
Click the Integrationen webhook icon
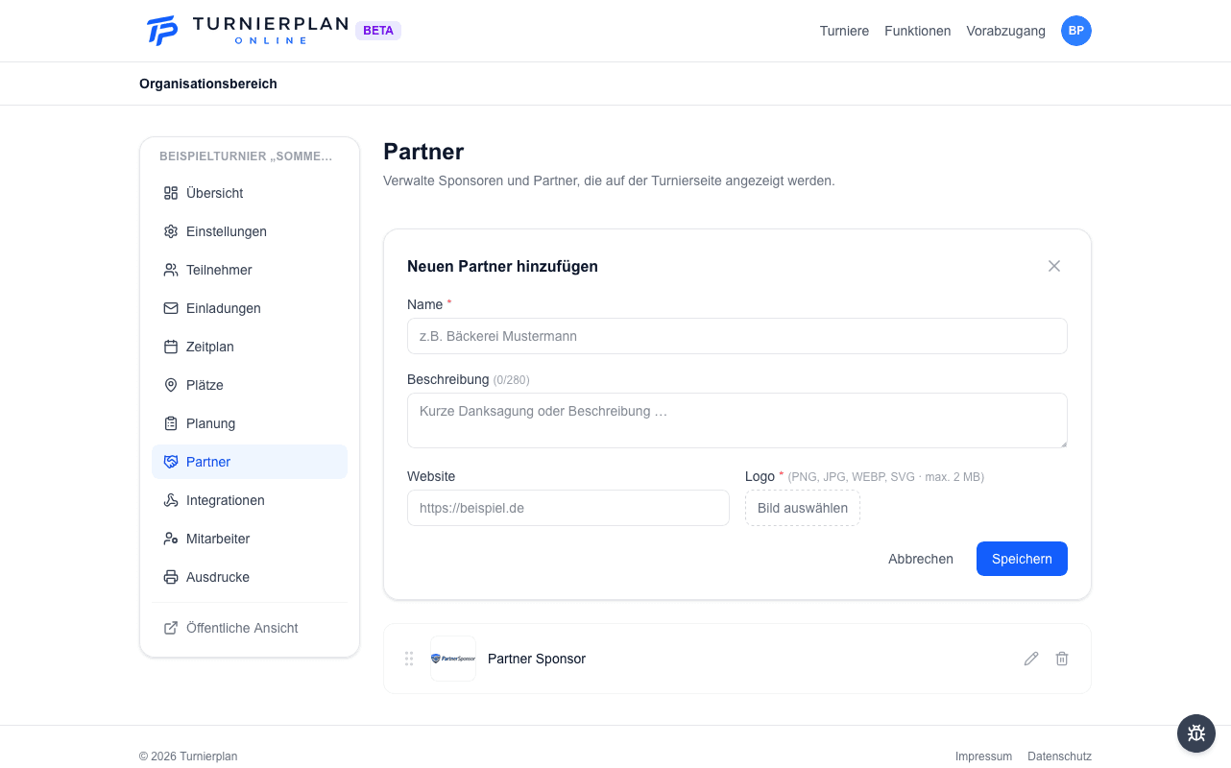[171, 500]
